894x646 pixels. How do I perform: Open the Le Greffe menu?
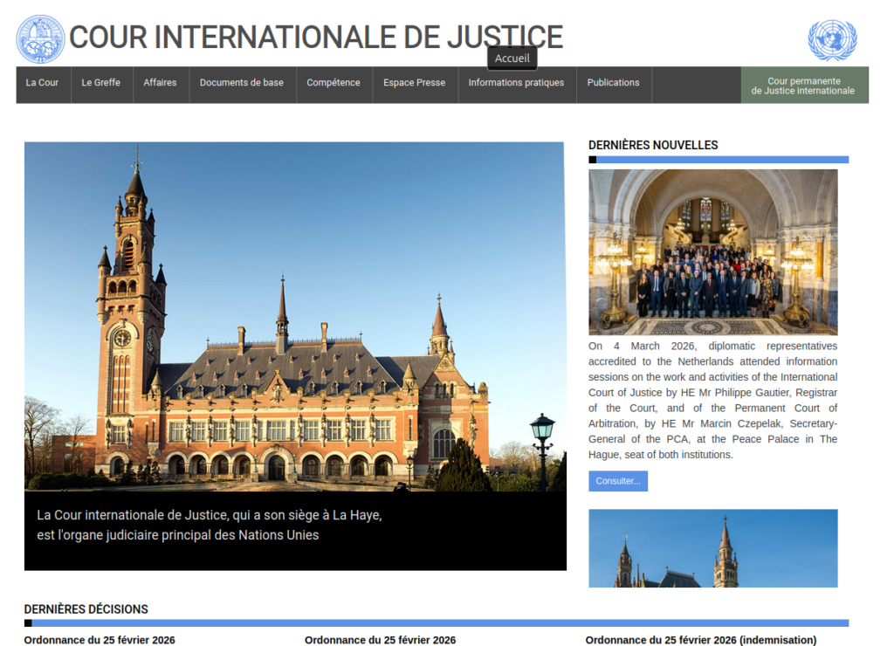(x=101, y=83)
